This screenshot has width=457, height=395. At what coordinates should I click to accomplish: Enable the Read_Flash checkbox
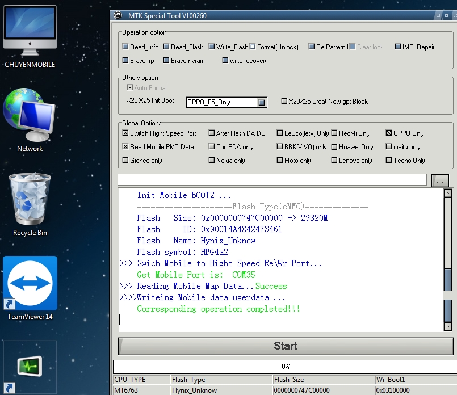click(x=166, y=47)
